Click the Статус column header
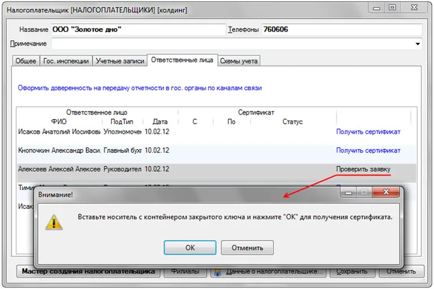434x289 pixels. 293,122
